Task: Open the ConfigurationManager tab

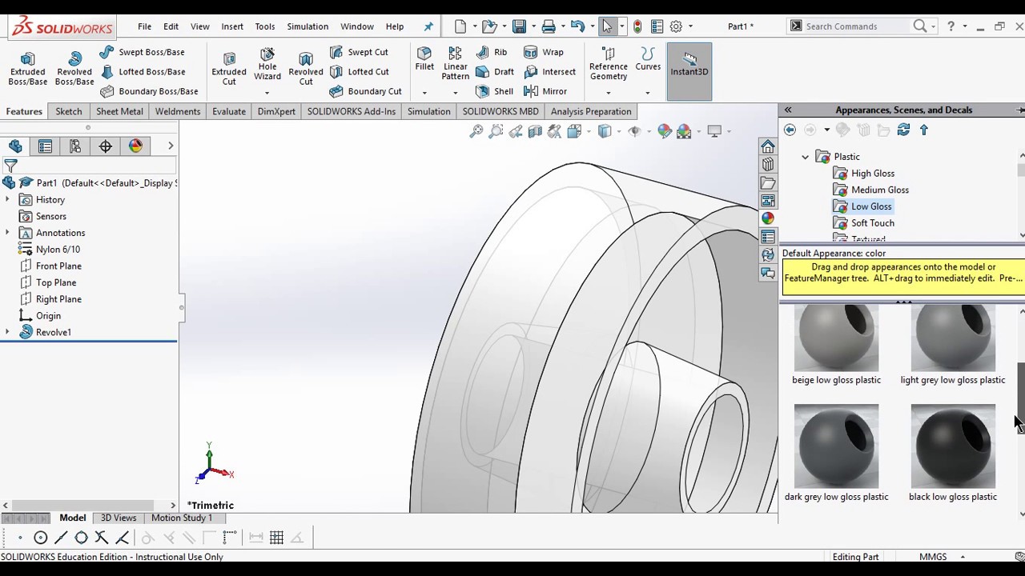Action: (x=75, y=146)
